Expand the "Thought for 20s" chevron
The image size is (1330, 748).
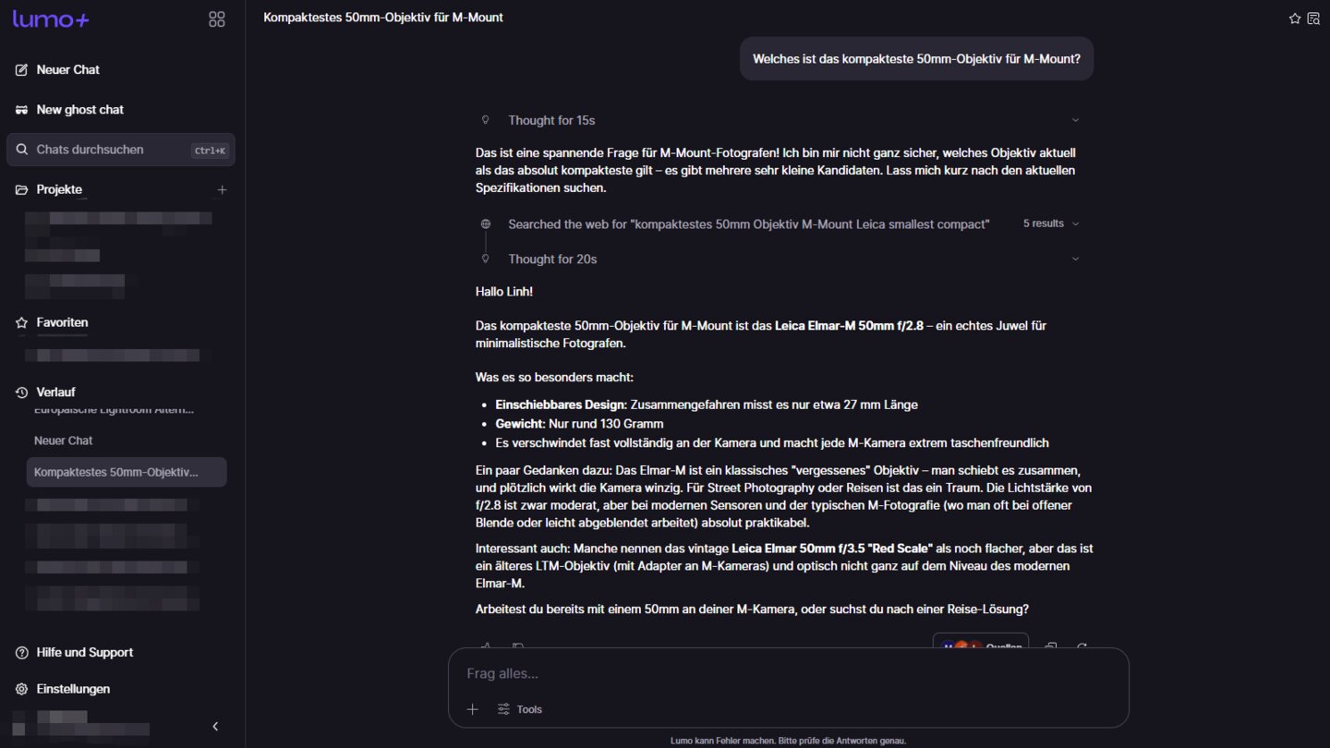pyautogui.click(x=1075, y=259)
